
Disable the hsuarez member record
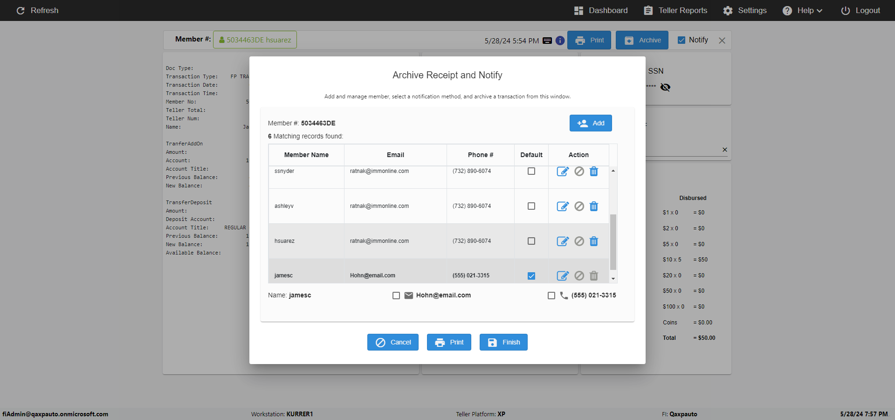[x=579, y=241]
